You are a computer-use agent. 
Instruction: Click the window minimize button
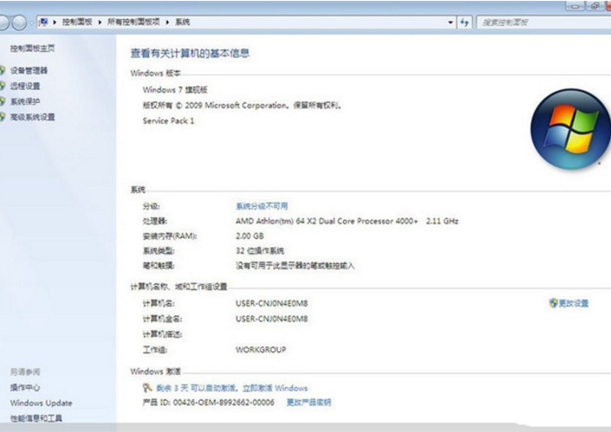pos(575,6)
